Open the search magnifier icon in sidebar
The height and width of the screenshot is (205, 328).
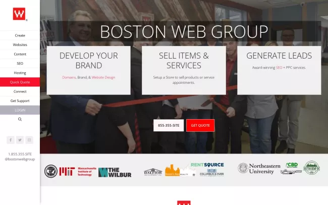pyautogui.click(x=20, y=120)
